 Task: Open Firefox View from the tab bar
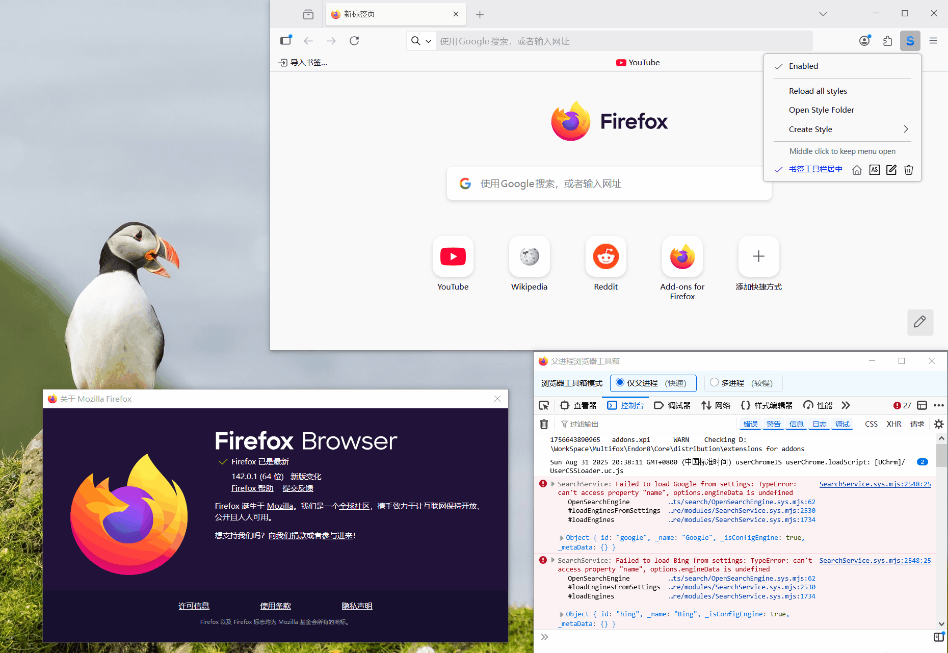tap(308, 14)
